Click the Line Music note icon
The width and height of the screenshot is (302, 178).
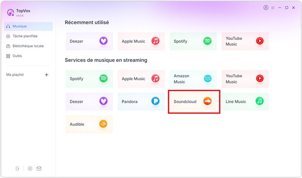click(x=259, y=101)
